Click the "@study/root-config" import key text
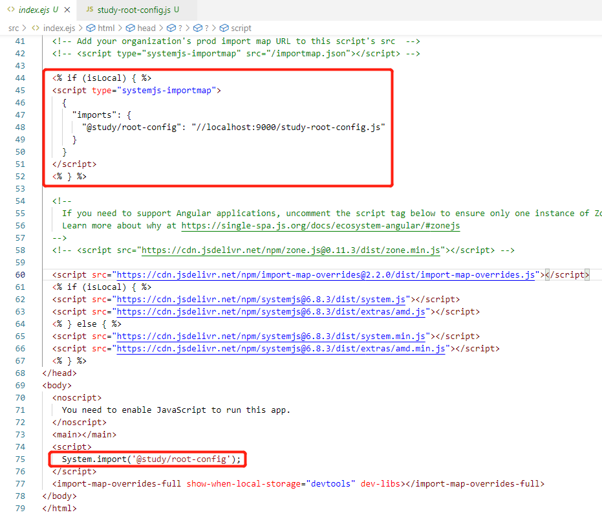 pos(131,127)
